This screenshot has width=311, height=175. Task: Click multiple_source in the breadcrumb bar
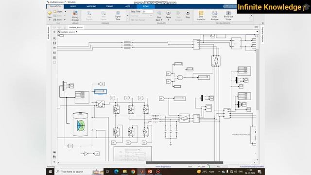point(68,32)
